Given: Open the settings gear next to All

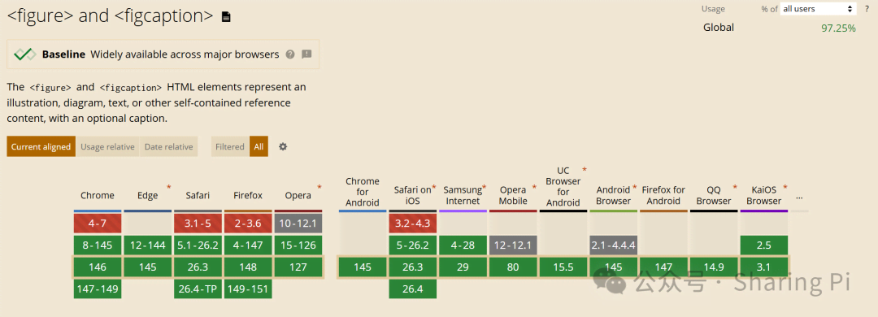Looking at the screenshot, I should (x=283, y=147).
